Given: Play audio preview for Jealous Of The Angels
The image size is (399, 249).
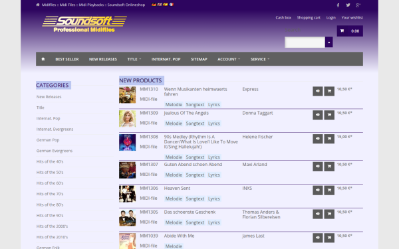Looking at the screenshot, I should point(318,115).
